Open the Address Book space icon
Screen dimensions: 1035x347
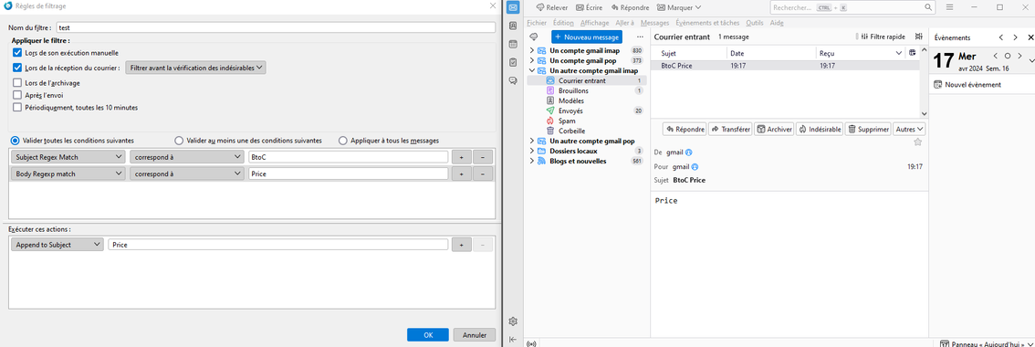point(513,26)
